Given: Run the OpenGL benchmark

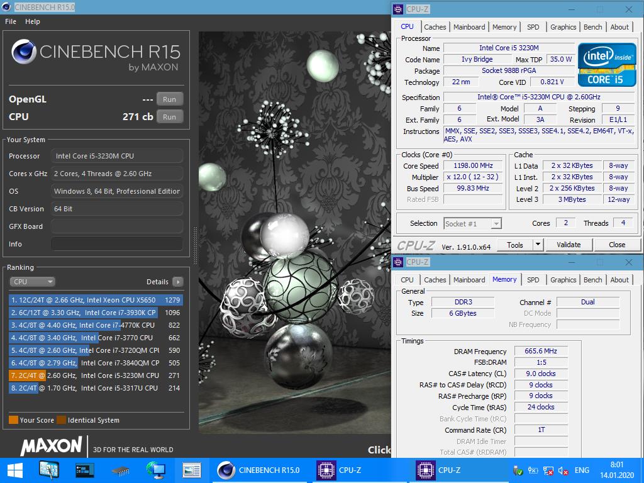Looking at the screenshot, I should (x=169, y=99).
